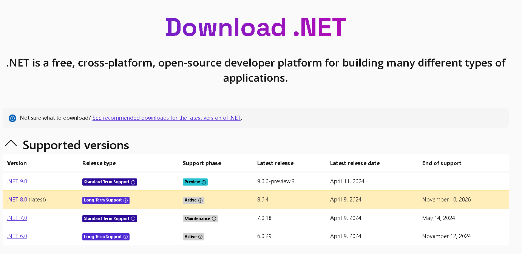Open the .NET 6.0 download page

[x=17, y=236]
